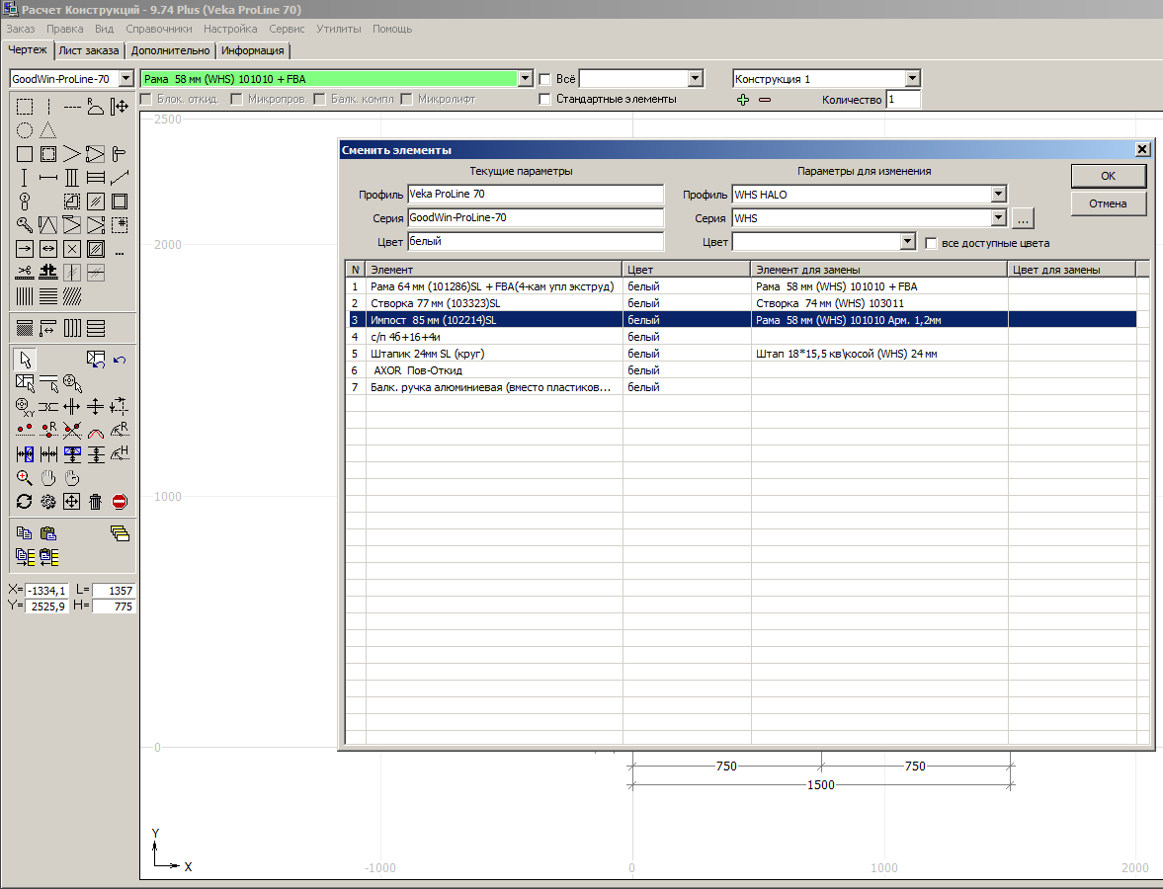The height and width of the screenshot is (889, 1163).
Task: Select the door handle icon
Action: 120,154
